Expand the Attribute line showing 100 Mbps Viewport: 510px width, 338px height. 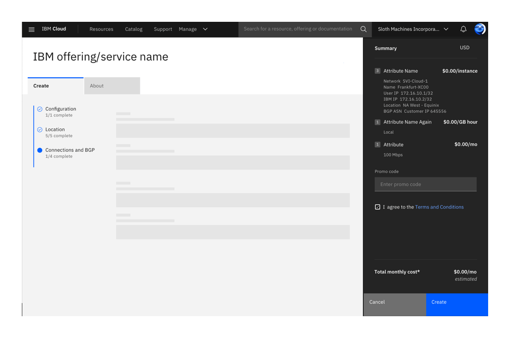click(x=377, y=144)
